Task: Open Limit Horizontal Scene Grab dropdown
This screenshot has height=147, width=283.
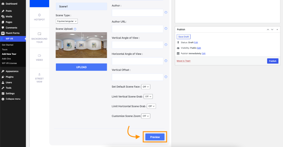Action: 151,106
